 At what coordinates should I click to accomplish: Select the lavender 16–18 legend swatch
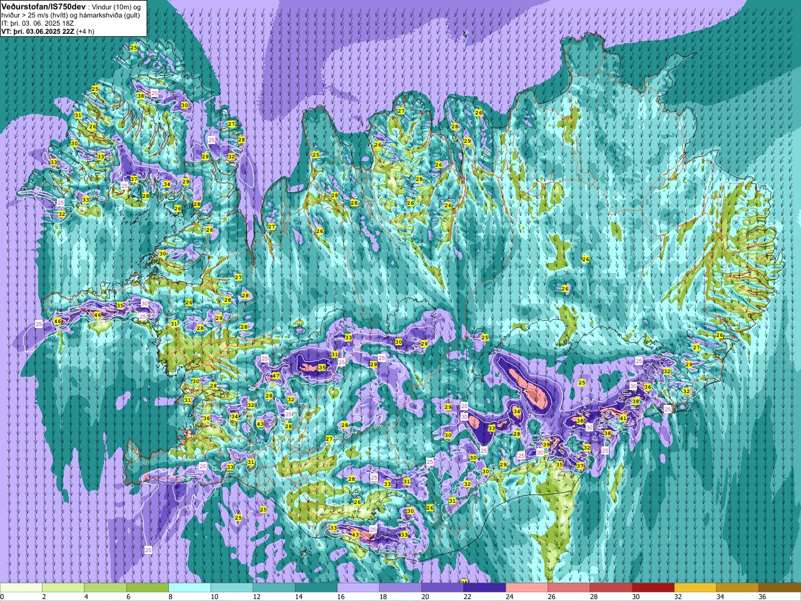click(358, 588)
